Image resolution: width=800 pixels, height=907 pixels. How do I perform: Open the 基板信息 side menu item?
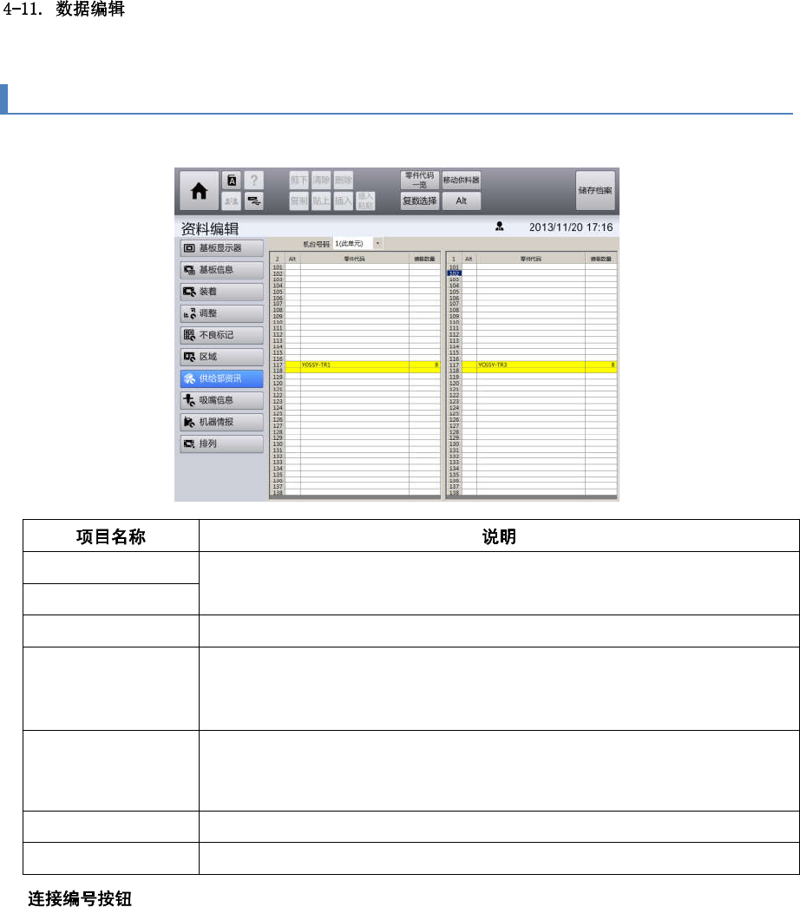(x=221, y=270)
